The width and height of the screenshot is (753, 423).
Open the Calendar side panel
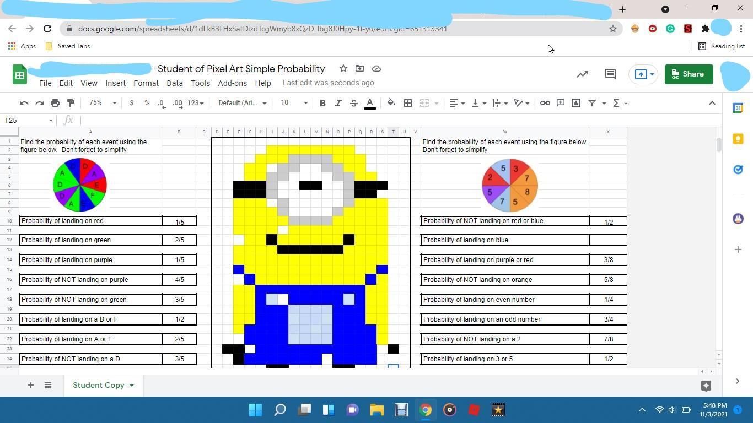coord(738,109)
